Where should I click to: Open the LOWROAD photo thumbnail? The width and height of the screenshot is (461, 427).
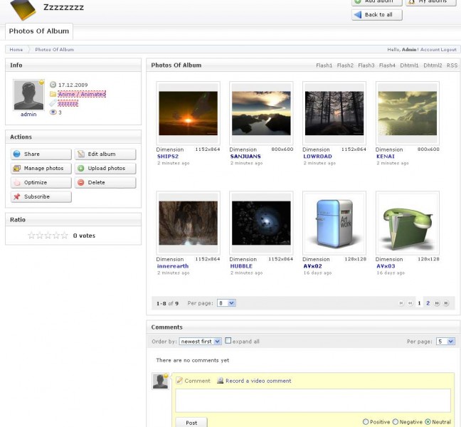point(334,113)
